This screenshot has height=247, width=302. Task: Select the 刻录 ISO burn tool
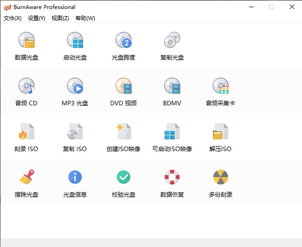coord(27,132)
